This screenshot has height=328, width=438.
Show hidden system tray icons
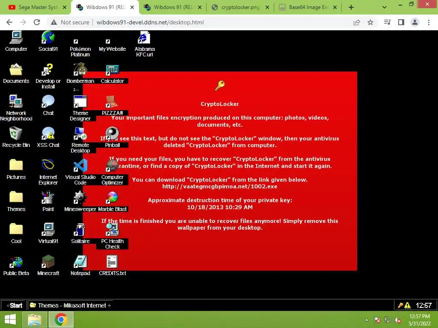(x=367, y=320)
